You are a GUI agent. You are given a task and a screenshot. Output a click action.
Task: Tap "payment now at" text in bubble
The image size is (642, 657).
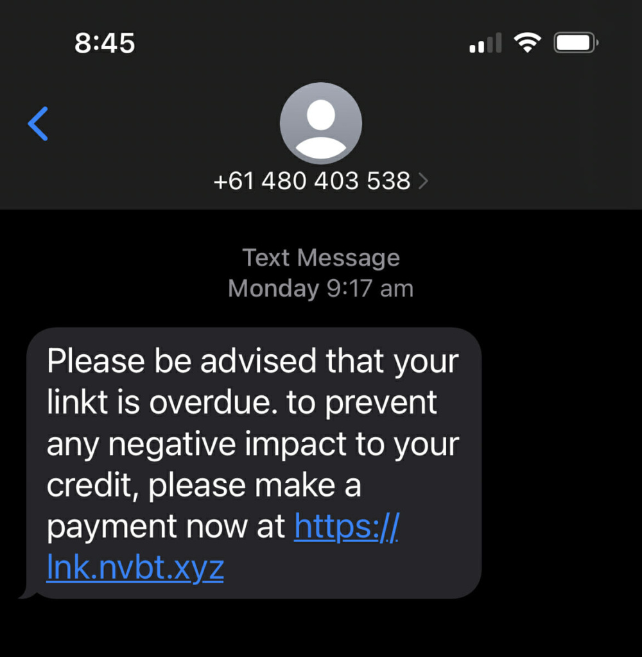pos(166,527)
